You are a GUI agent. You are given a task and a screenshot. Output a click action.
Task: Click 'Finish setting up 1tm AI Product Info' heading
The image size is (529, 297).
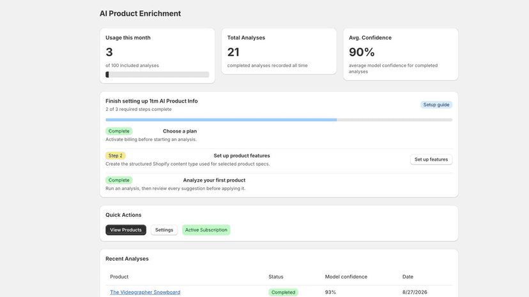coord(151,101)
